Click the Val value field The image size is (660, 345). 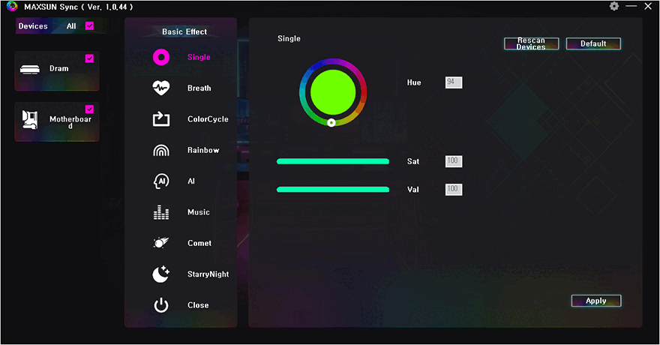click(454, 189)
